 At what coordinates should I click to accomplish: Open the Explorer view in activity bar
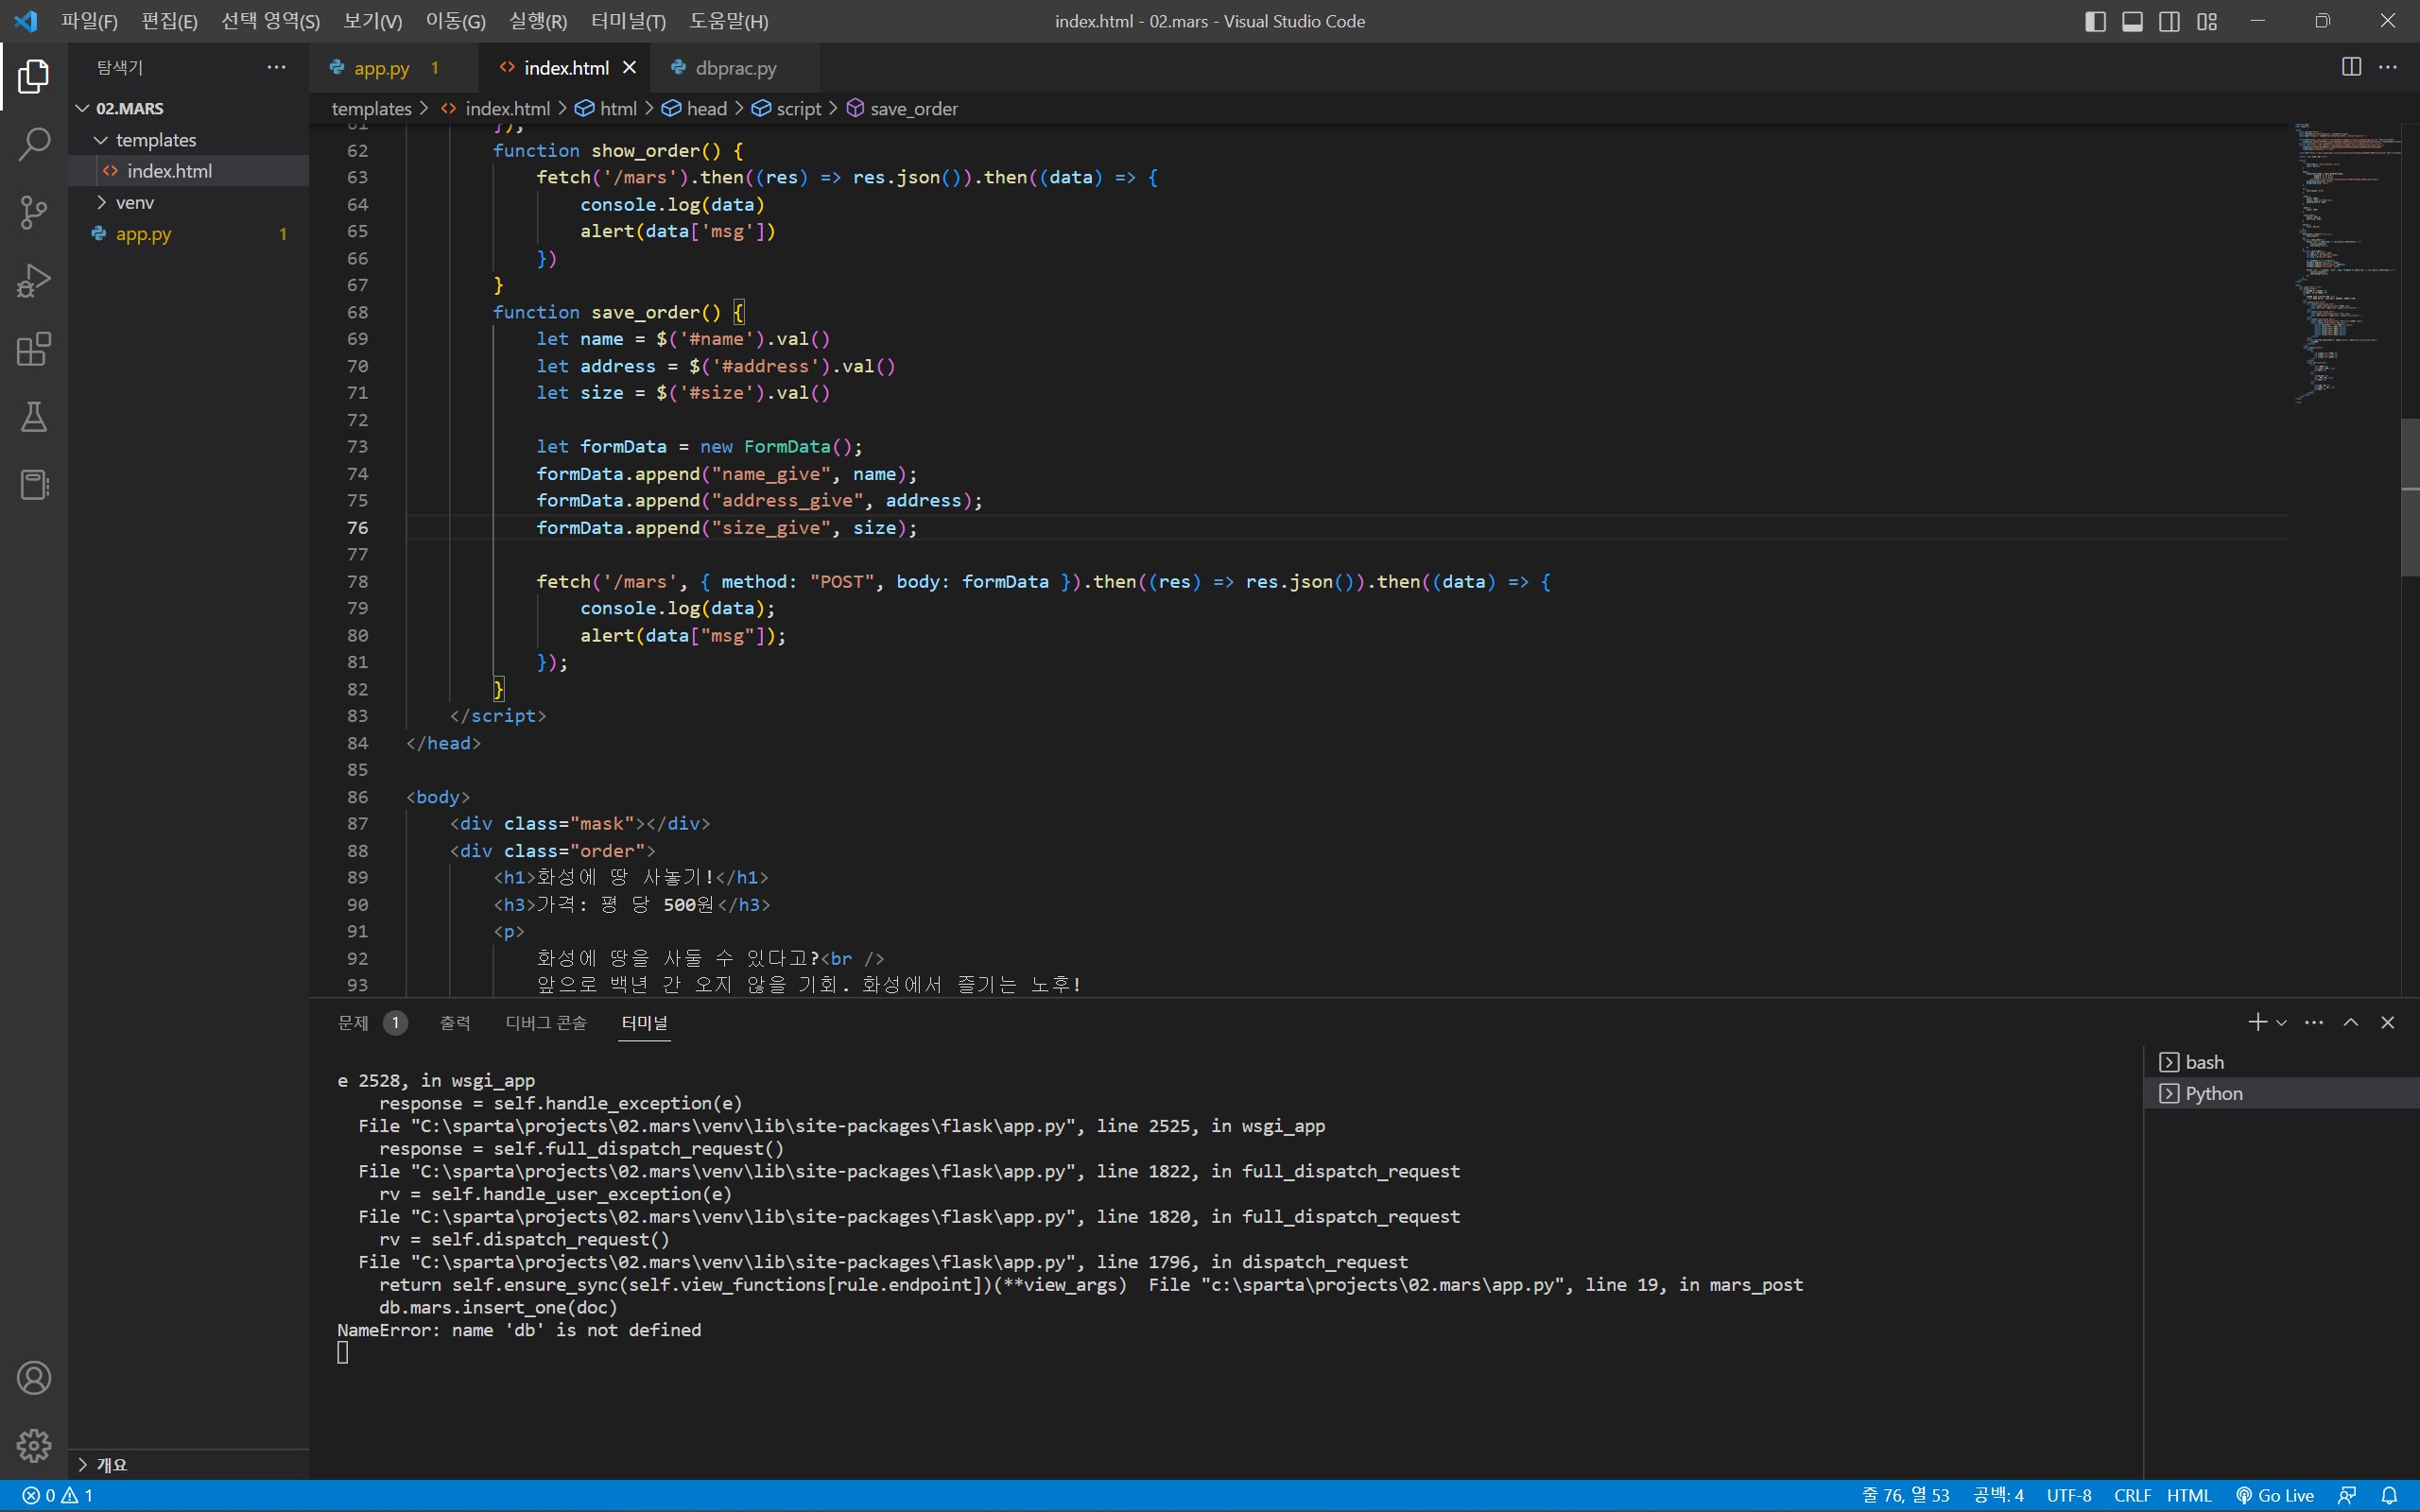point(34,76)
